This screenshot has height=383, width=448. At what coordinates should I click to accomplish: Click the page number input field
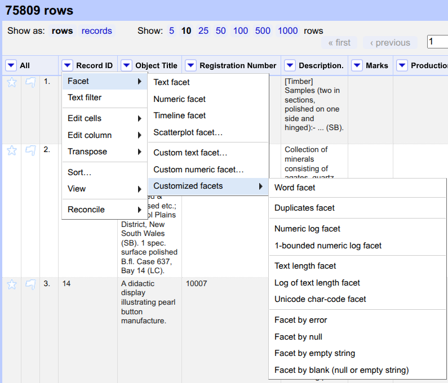437,42
